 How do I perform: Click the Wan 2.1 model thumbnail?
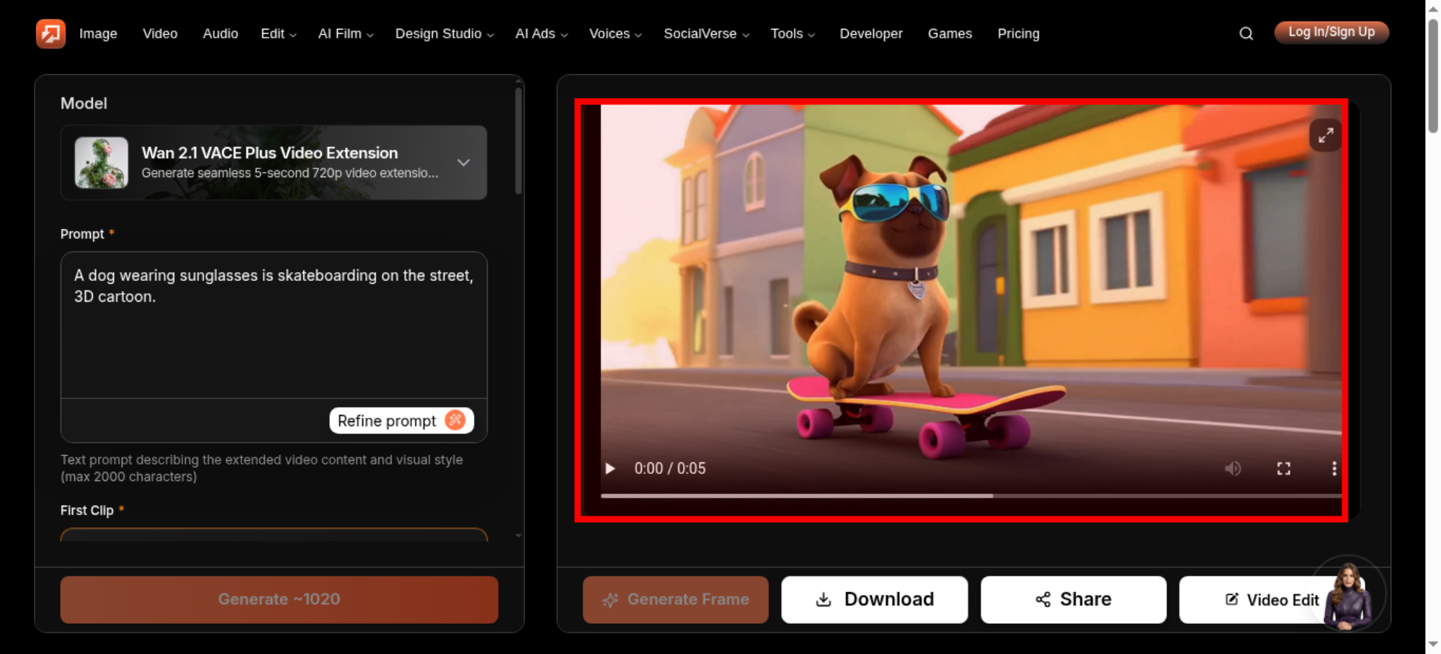(x=102, y=163)
